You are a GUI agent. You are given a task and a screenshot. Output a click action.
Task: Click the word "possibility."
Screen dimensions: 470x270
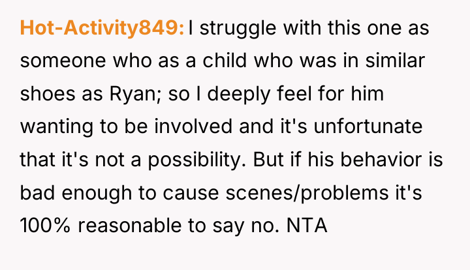[197, 160]
